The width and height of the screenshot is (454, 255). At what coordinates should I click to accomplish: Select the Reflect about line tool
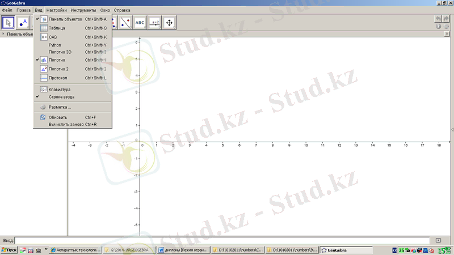[125, 23]
